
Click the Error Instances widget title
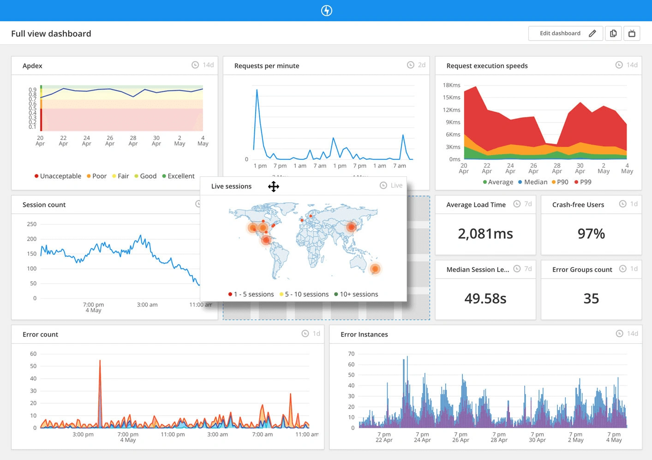coord(364,335)
